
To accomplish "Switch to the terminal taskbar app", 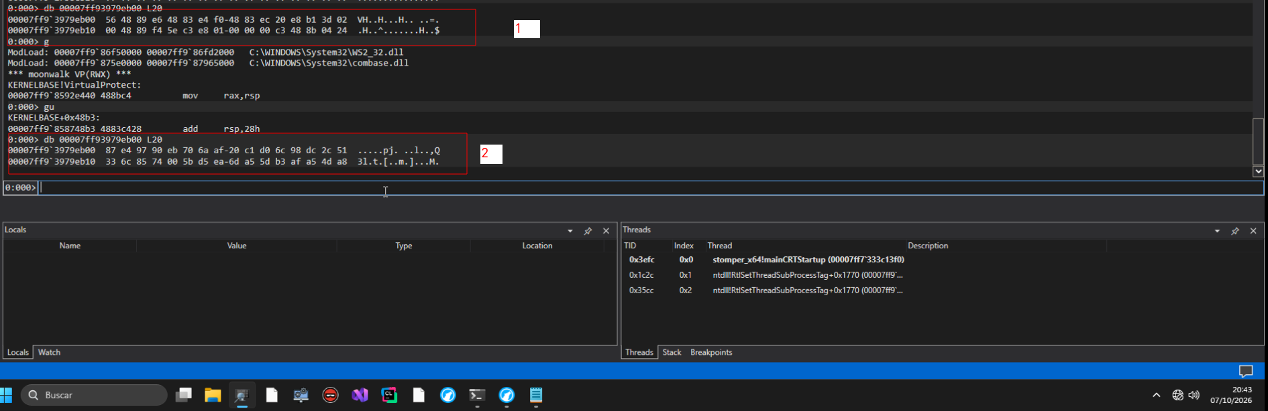I will point(477,395).
